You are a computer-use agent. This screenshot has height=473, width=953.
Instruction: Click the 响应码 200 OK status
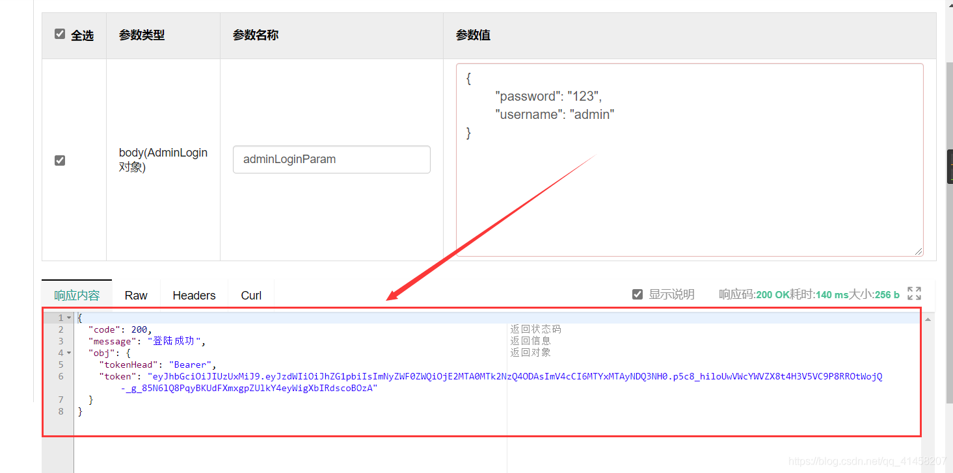pos(754,294)
